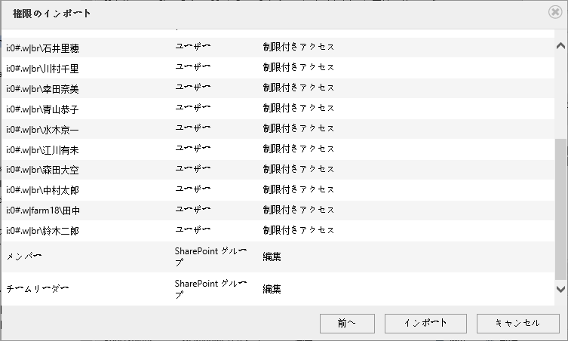The height and width of the screenshot is (341, 568).
Task: Click the インポート button
Action: coord(425,323)
